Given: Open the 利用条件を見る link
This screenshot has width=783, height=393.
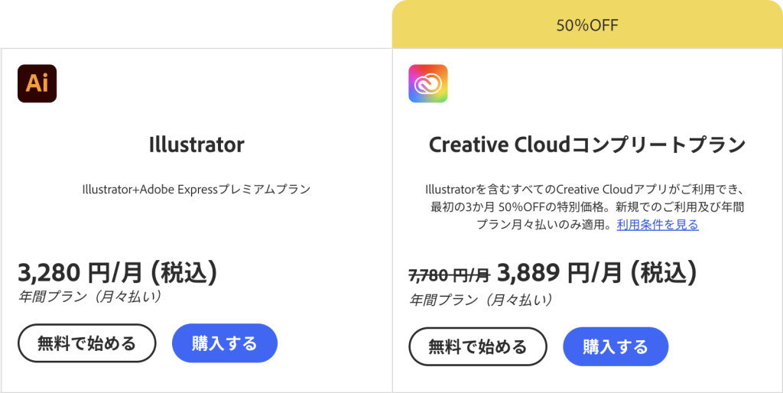Looking at the screenshot, I should click(658, 225).
